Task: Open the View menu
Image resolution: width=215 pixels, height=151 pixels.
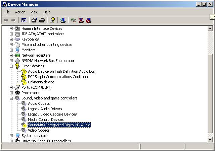Action: point(34,12)
